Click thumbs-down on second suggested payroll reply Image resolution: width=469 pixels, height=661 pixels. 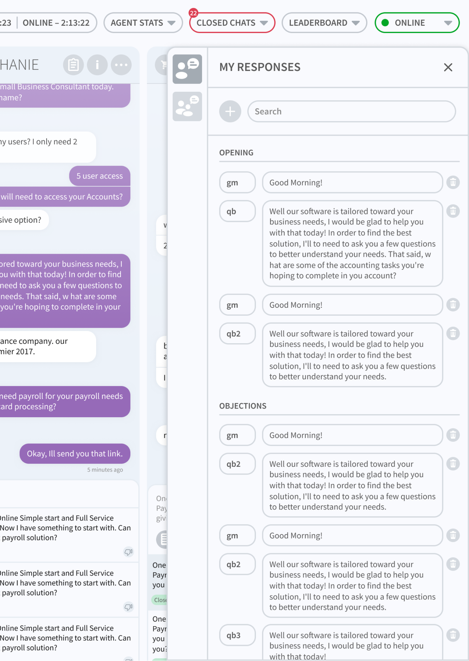(128, 607)
